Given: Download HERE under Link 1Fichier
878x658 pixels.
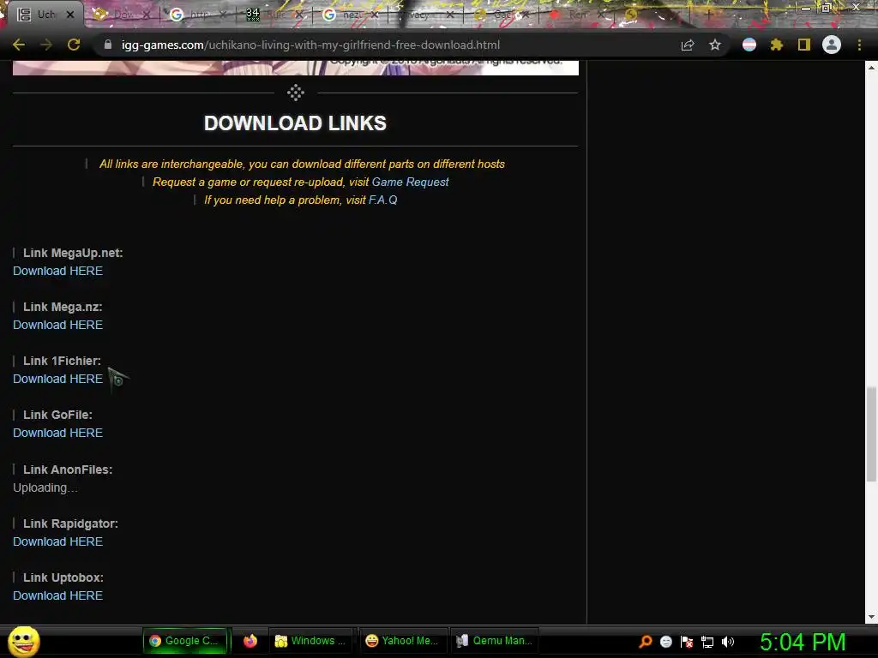Looking at the screenshot, I should 57,379.
